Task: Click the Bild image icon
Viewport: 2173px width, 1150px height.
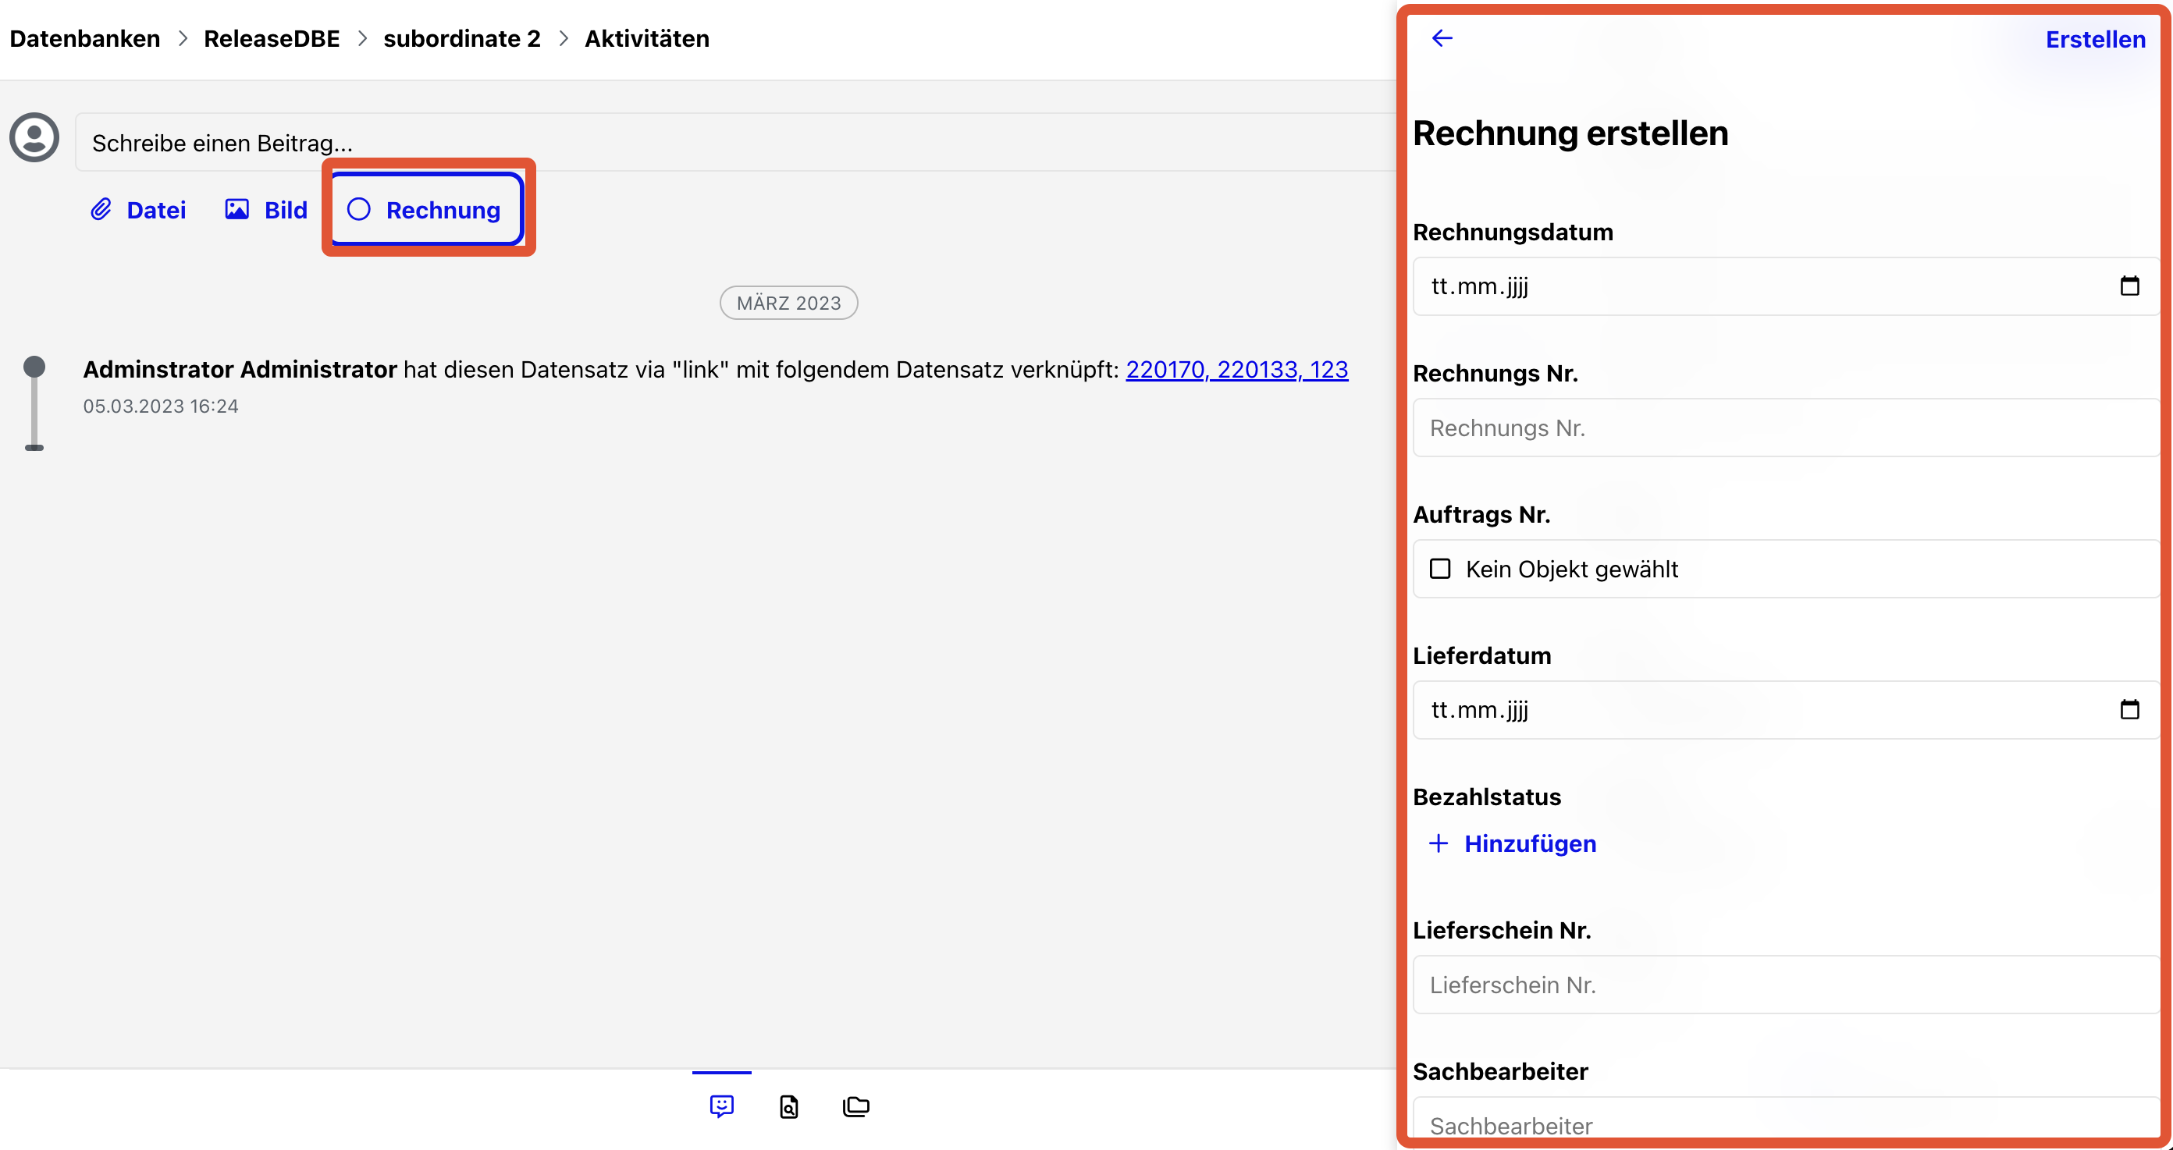Action: 237,209
